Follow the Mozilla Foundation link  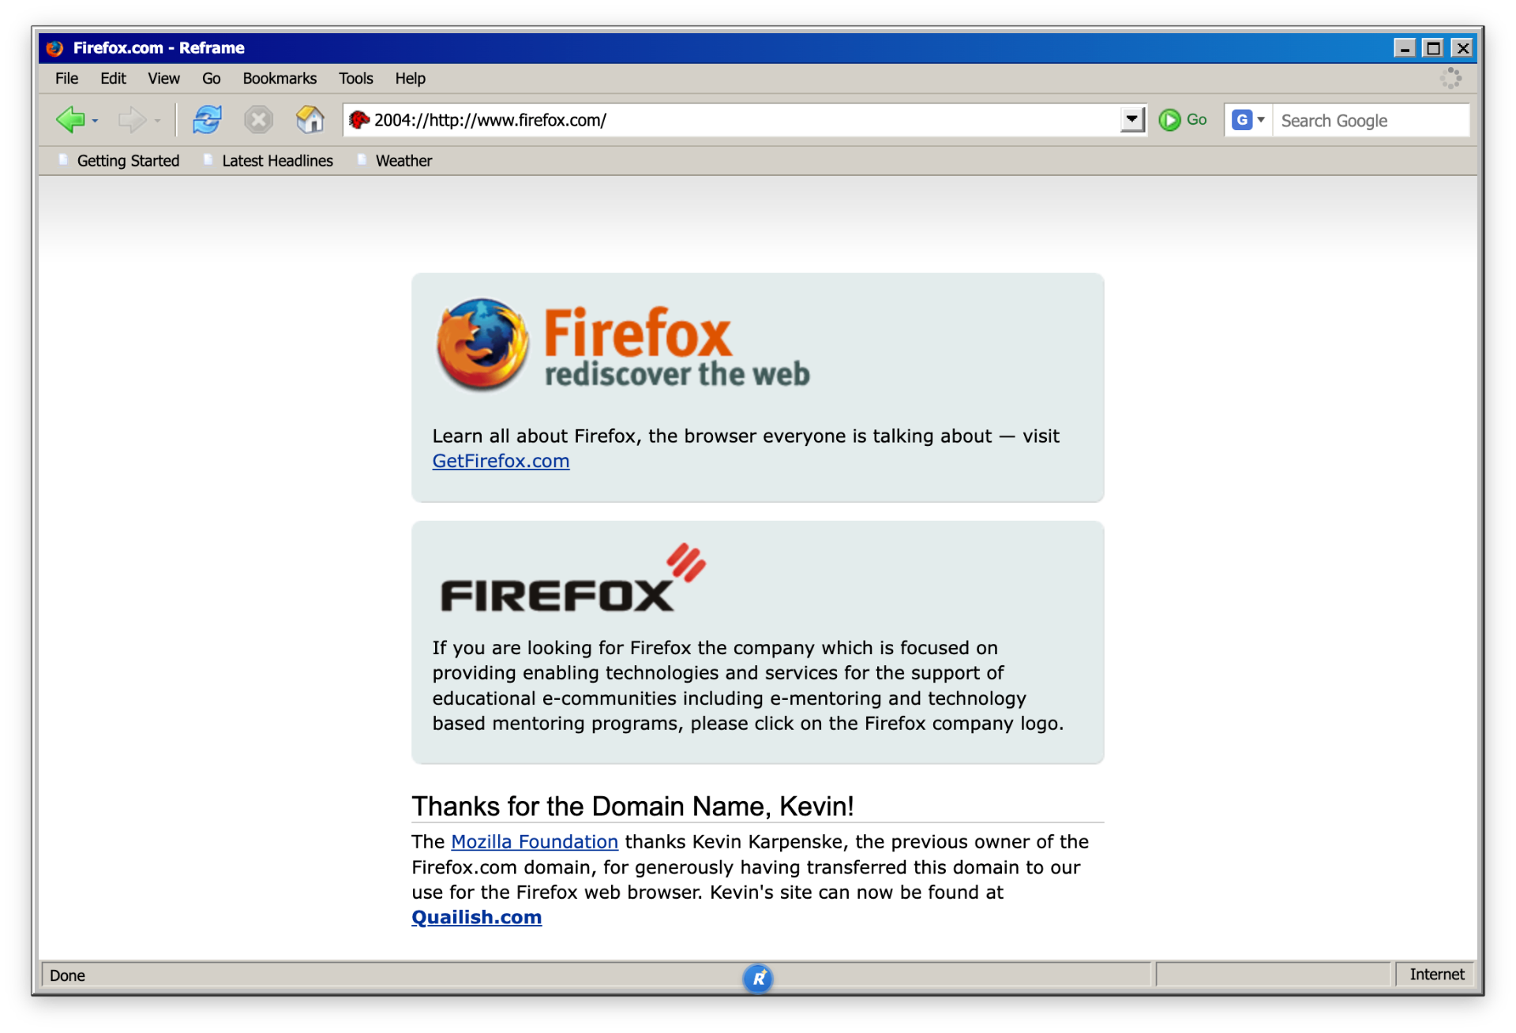coord(535,842)
